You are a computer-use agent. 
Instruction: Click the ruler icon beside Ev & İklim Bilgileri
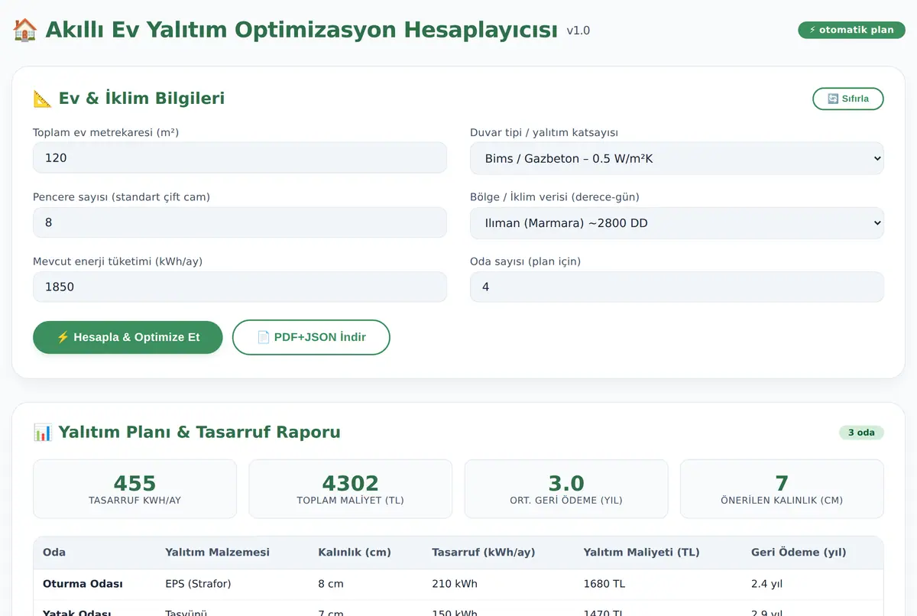click(42, 99)
